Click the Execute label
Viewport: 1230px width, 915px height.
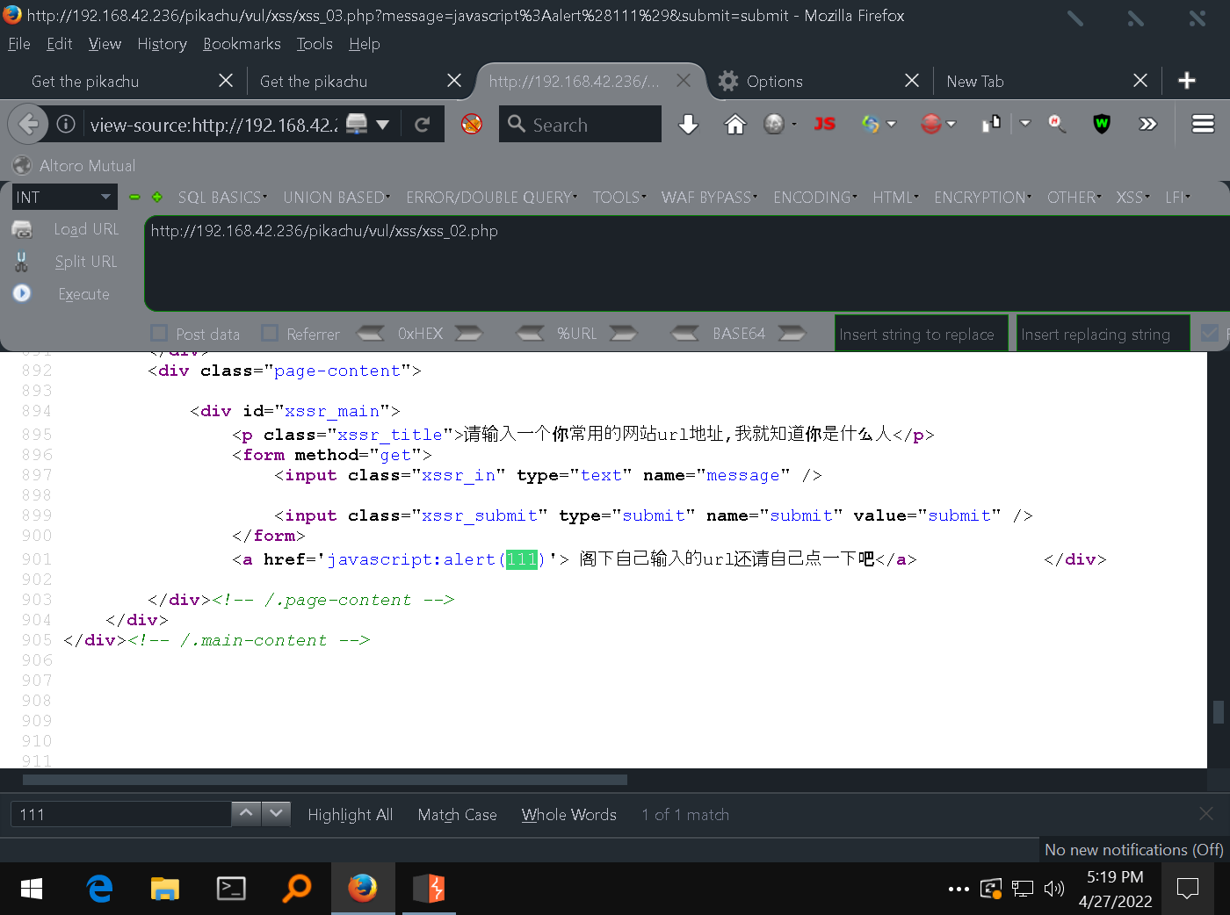[x=84, y=294]
